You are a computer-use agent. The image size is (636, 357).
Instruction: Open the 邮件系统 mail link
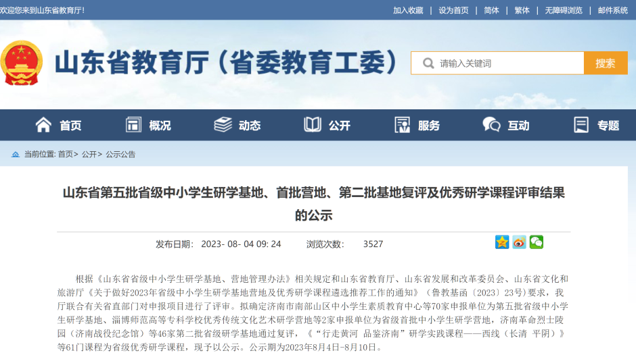coord(612,10)
